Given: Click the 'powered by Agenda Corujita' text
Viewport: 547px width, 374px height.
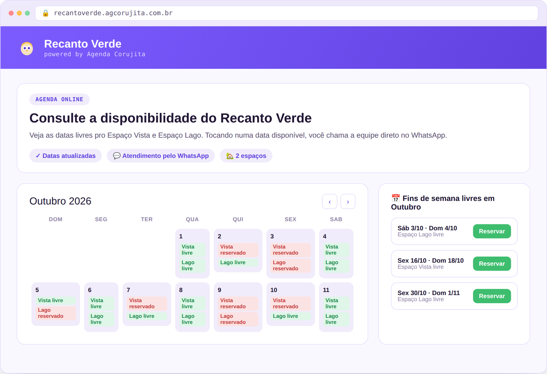Looking at the screenshot, I should coord(95,54).
